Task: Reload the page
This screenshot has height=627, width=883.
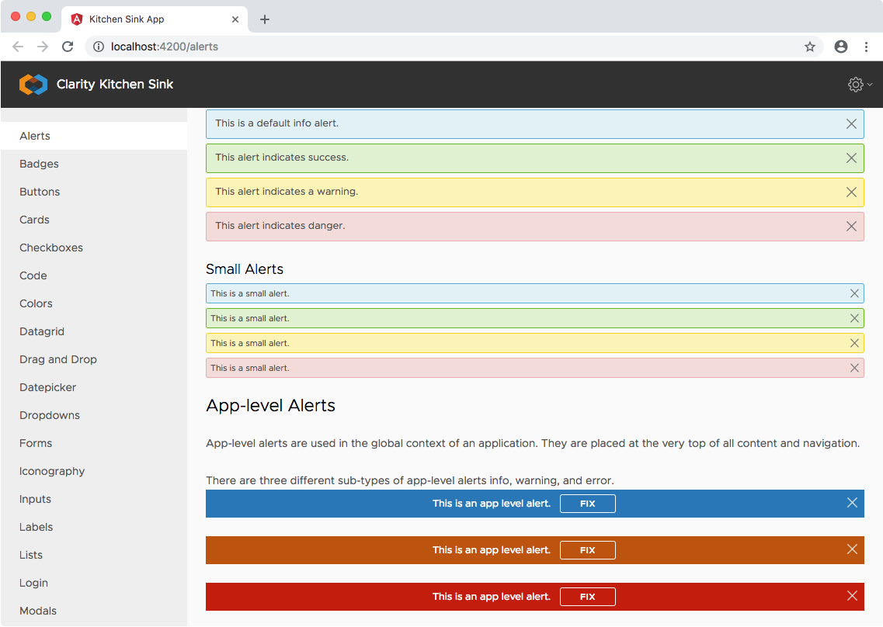Action: [68, 47]
